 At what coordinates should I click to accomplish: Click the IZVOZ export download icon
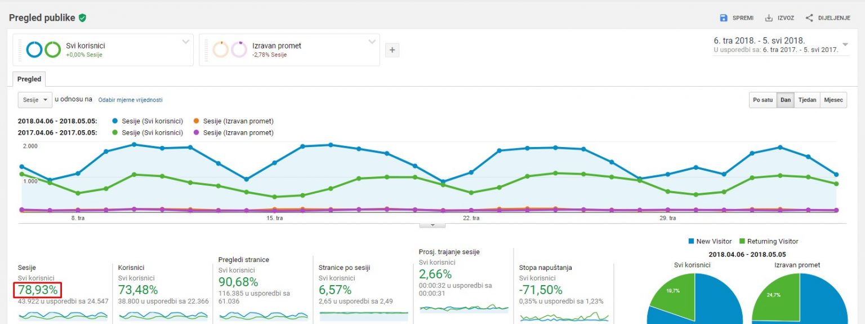[x=769, y=18]
